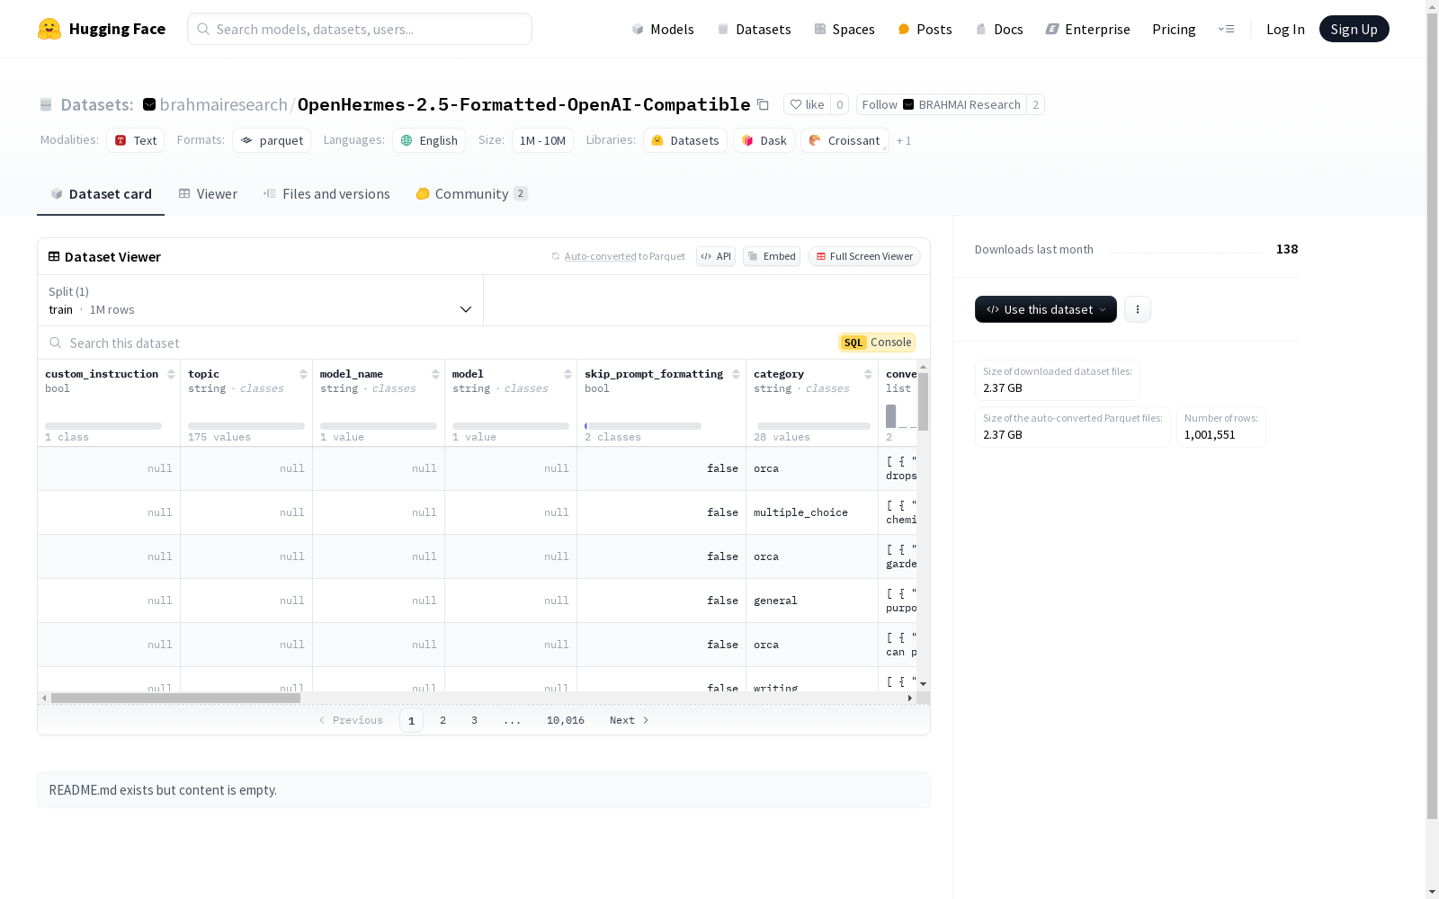Screen dimensions: 1439x899
Task: Click the Embed button
Action: tap(772, 256)
